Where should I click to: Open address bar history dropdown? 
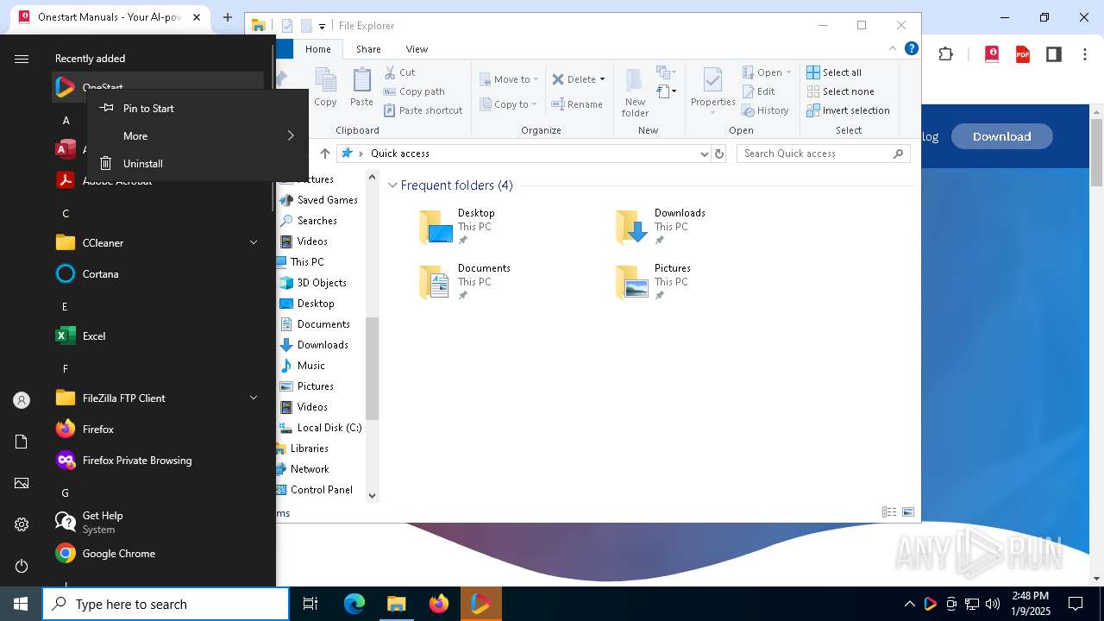705,154
